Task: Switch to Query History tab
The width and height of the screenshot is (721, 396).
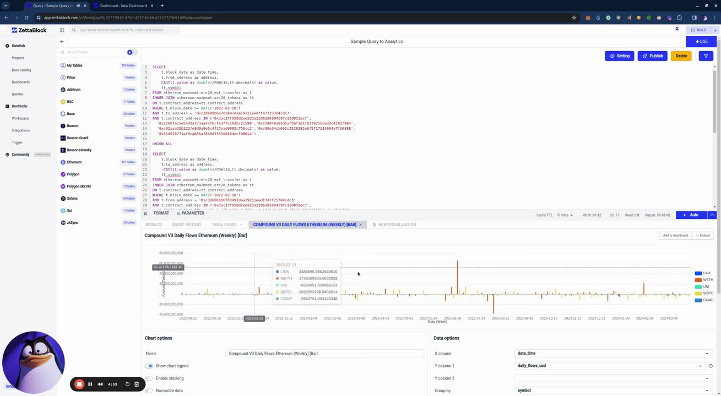Action: [186, 224]
